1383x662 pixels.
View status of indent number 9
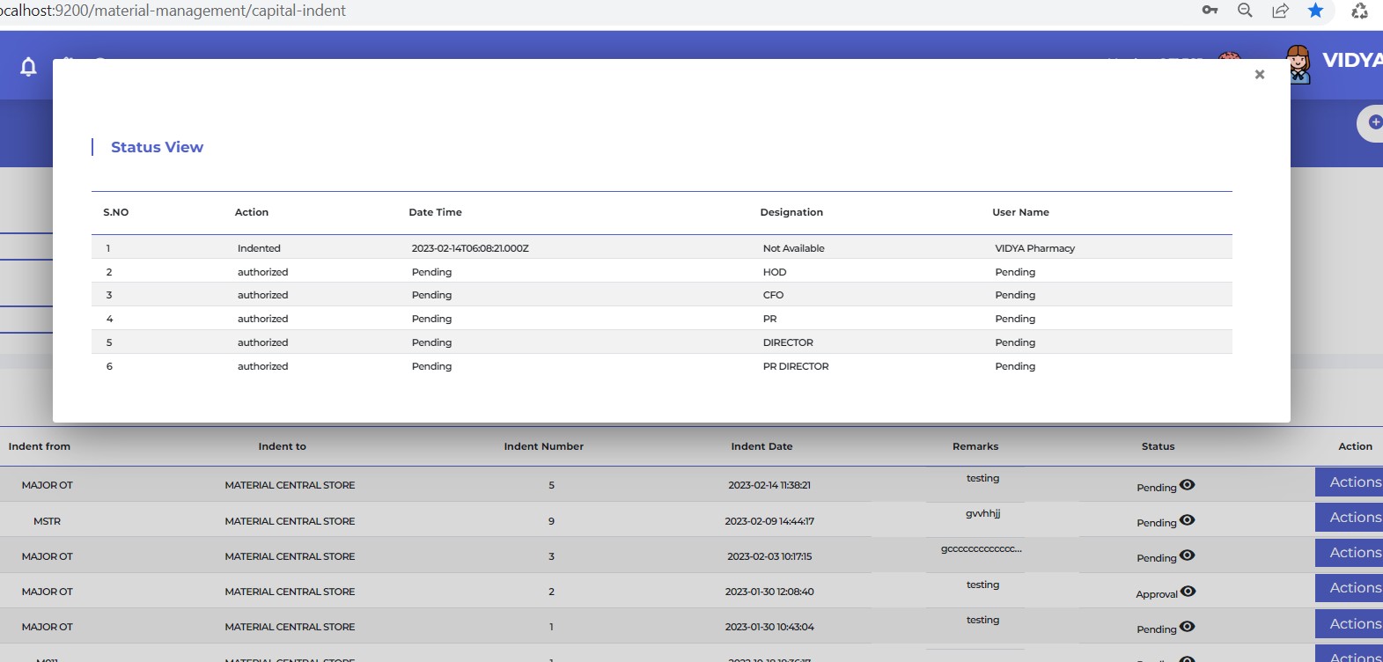1187,520
